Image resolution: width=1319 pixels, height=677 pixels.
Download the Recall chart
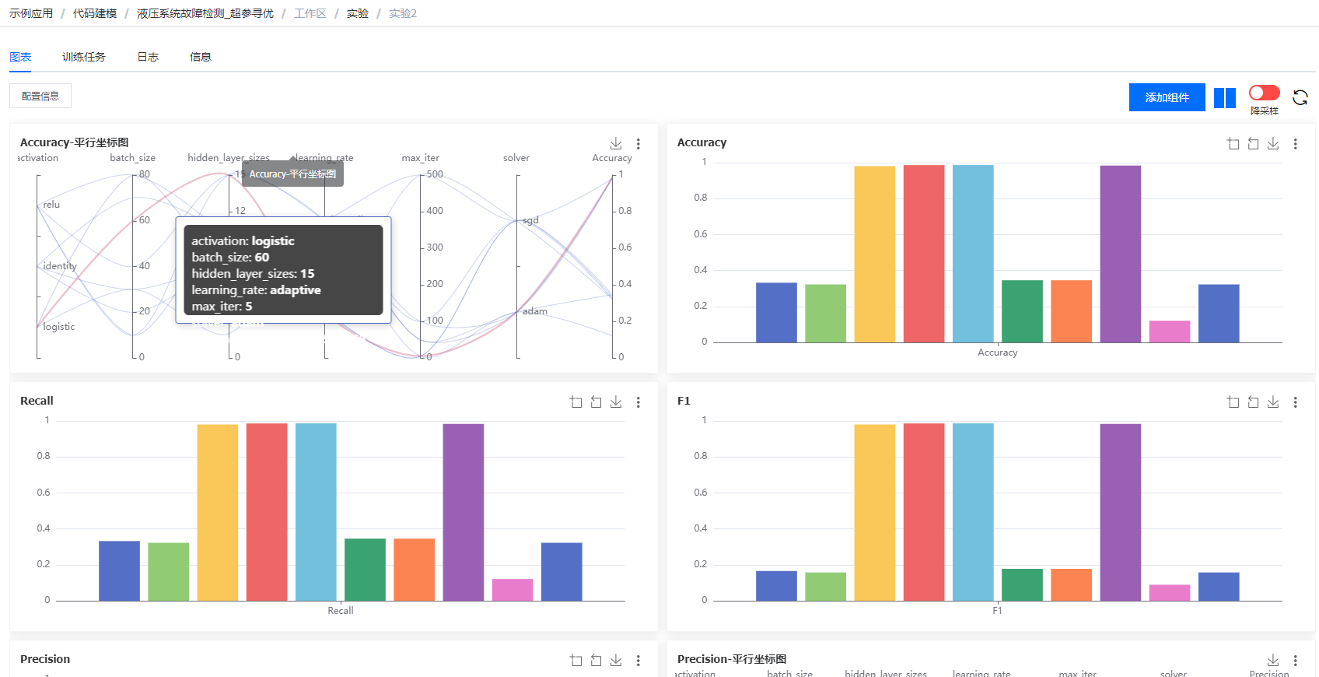click(x=616, y=402)
